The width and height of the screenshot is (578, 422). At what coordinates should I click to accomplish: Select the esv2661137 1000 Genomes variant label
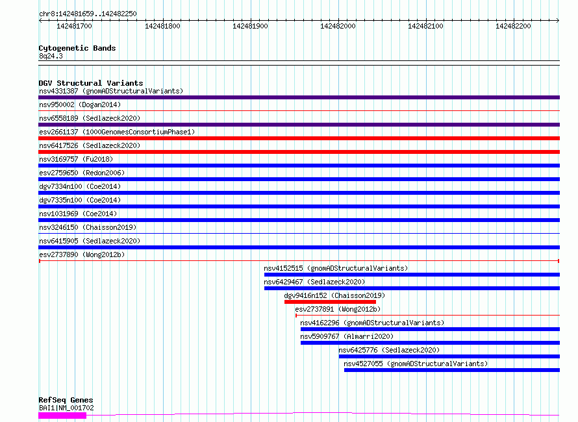pyautogui.click(x=116, y=132)
